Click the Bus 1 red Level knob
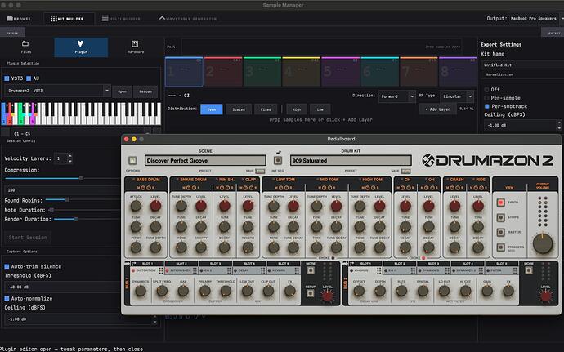 [x=327, y=296]
